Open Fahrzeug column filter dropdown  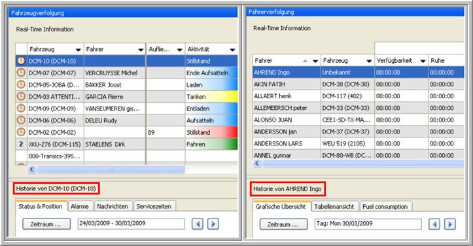point(79,50)
